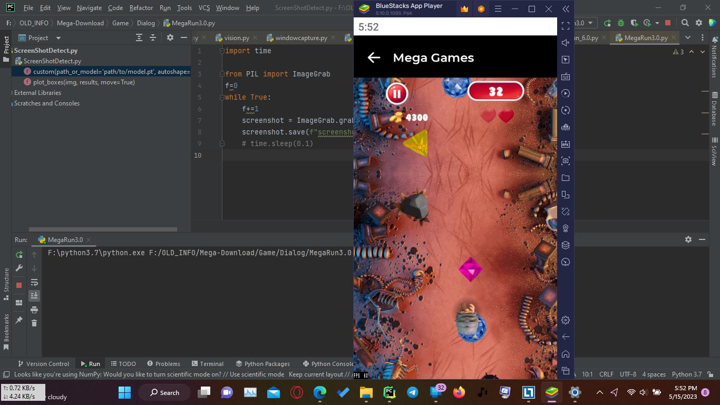Switch to windowcapture.py editor tab
The height and width of the screenshot is (405, 720).
(x=301, y=38)
